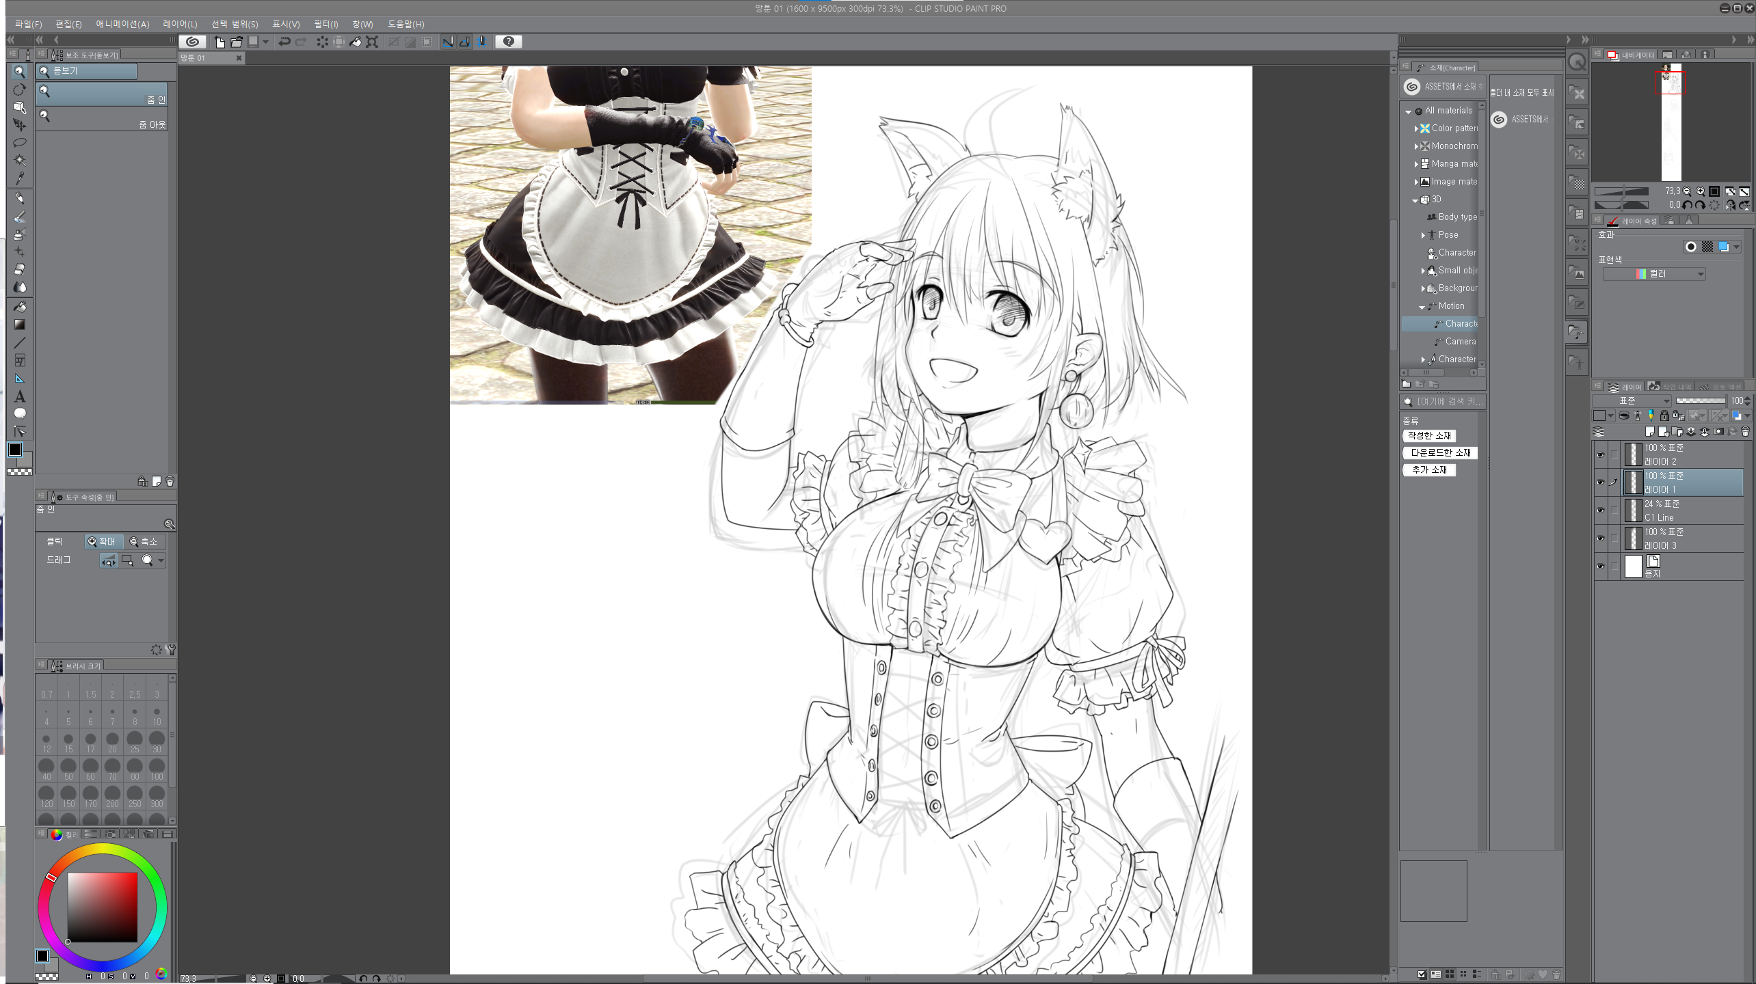Image resolution: width=1756 pixels, height=984 pixels.
Task: Hide layer 레이어 1 with its eye icon
Action: coord(1600,482)
